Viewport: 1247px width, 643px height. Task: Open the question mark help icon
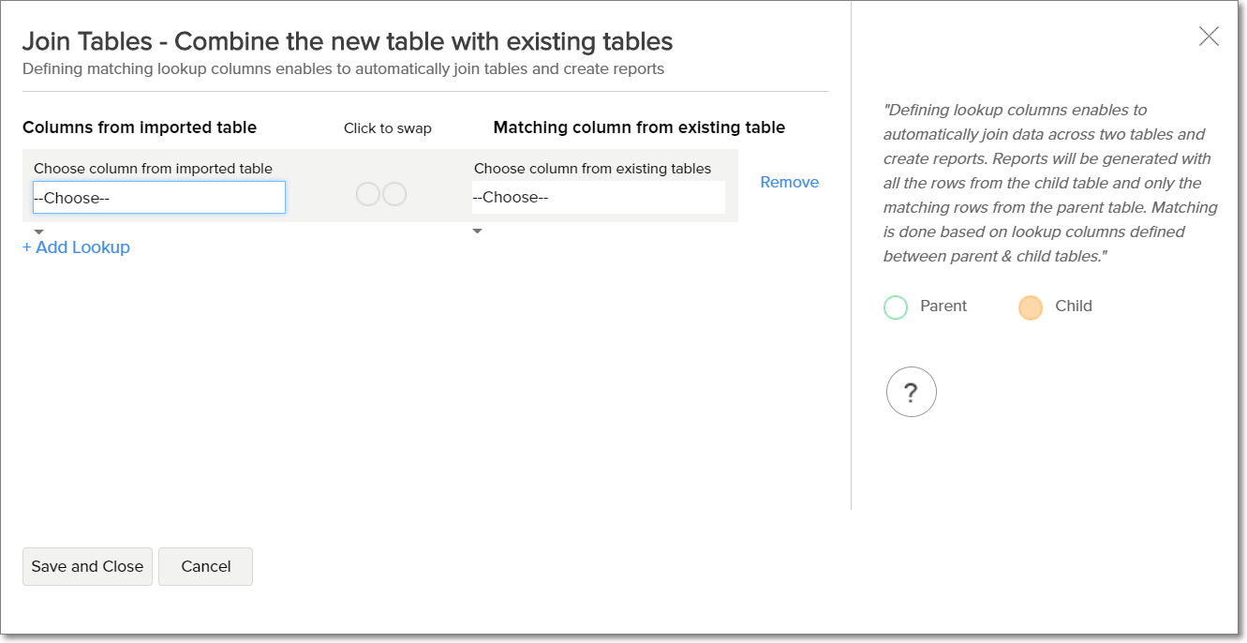click(911, 392)
